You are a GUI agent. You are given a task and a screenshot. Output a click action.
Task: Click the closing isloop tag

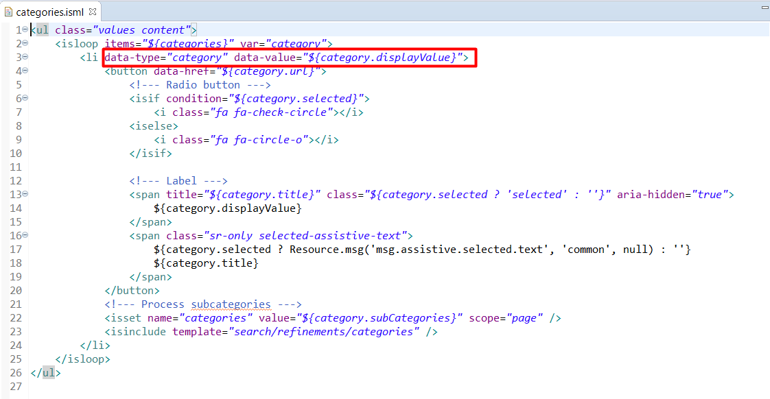coord(82,359)
